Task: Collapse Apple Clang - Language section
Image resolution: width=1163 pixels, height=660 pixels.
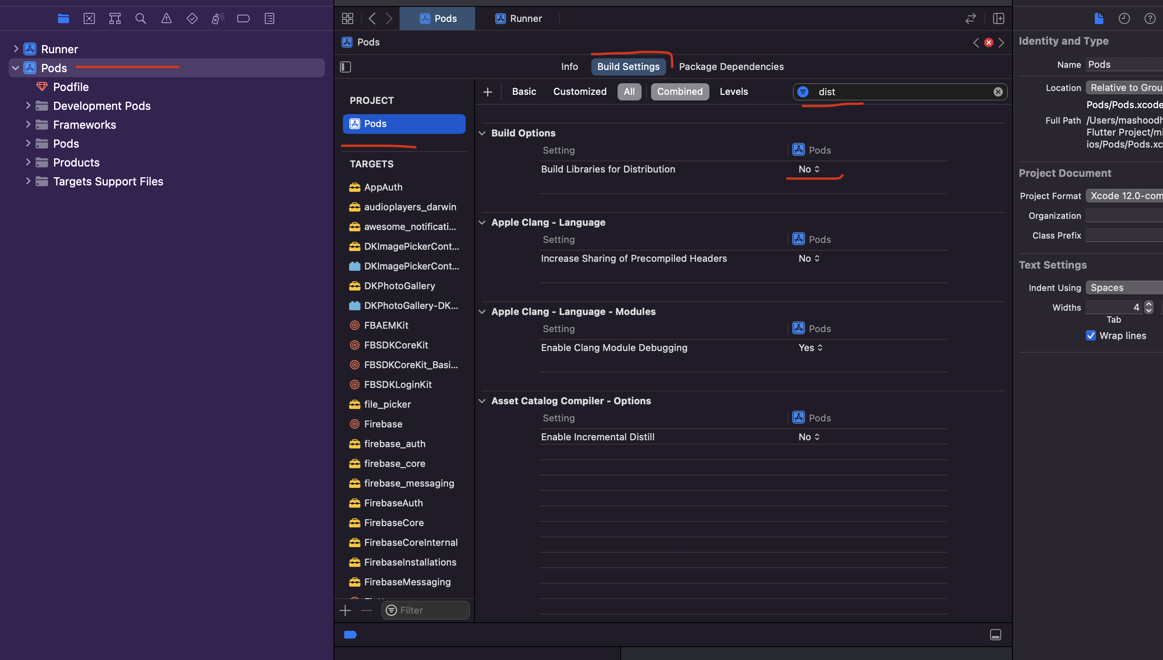Action: (482, 223)
